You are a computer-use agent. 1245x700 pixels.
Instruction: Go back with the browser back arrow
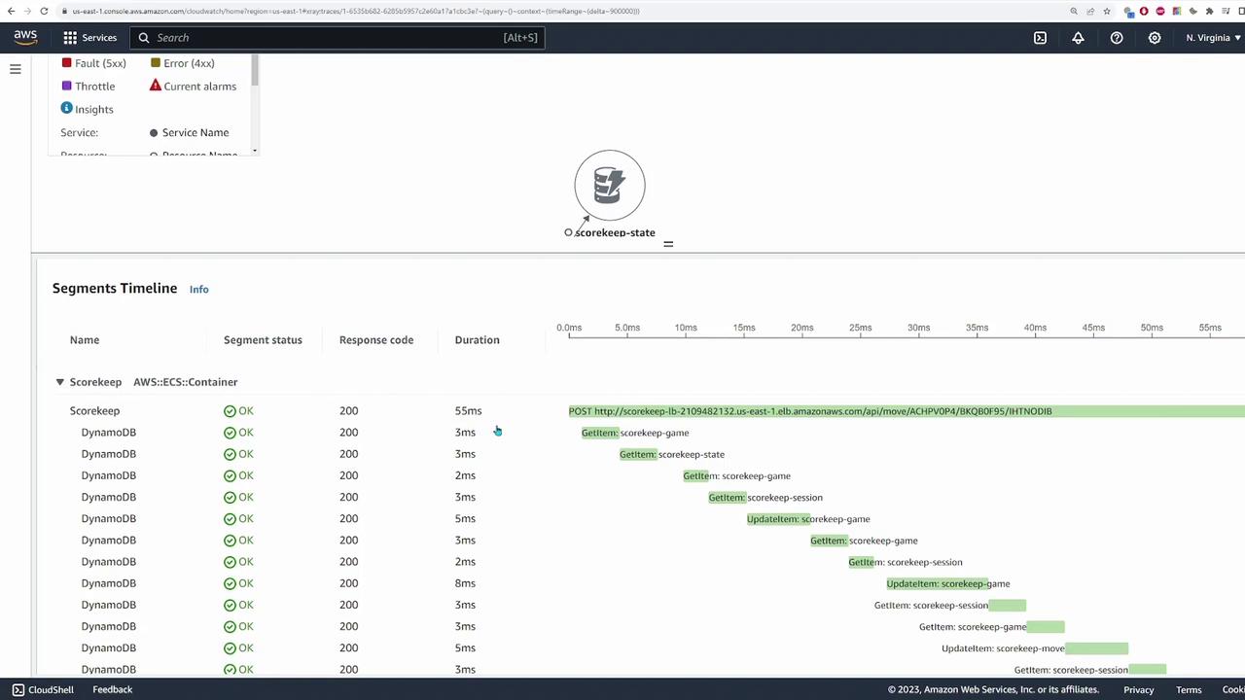click(x=11, y=11)
